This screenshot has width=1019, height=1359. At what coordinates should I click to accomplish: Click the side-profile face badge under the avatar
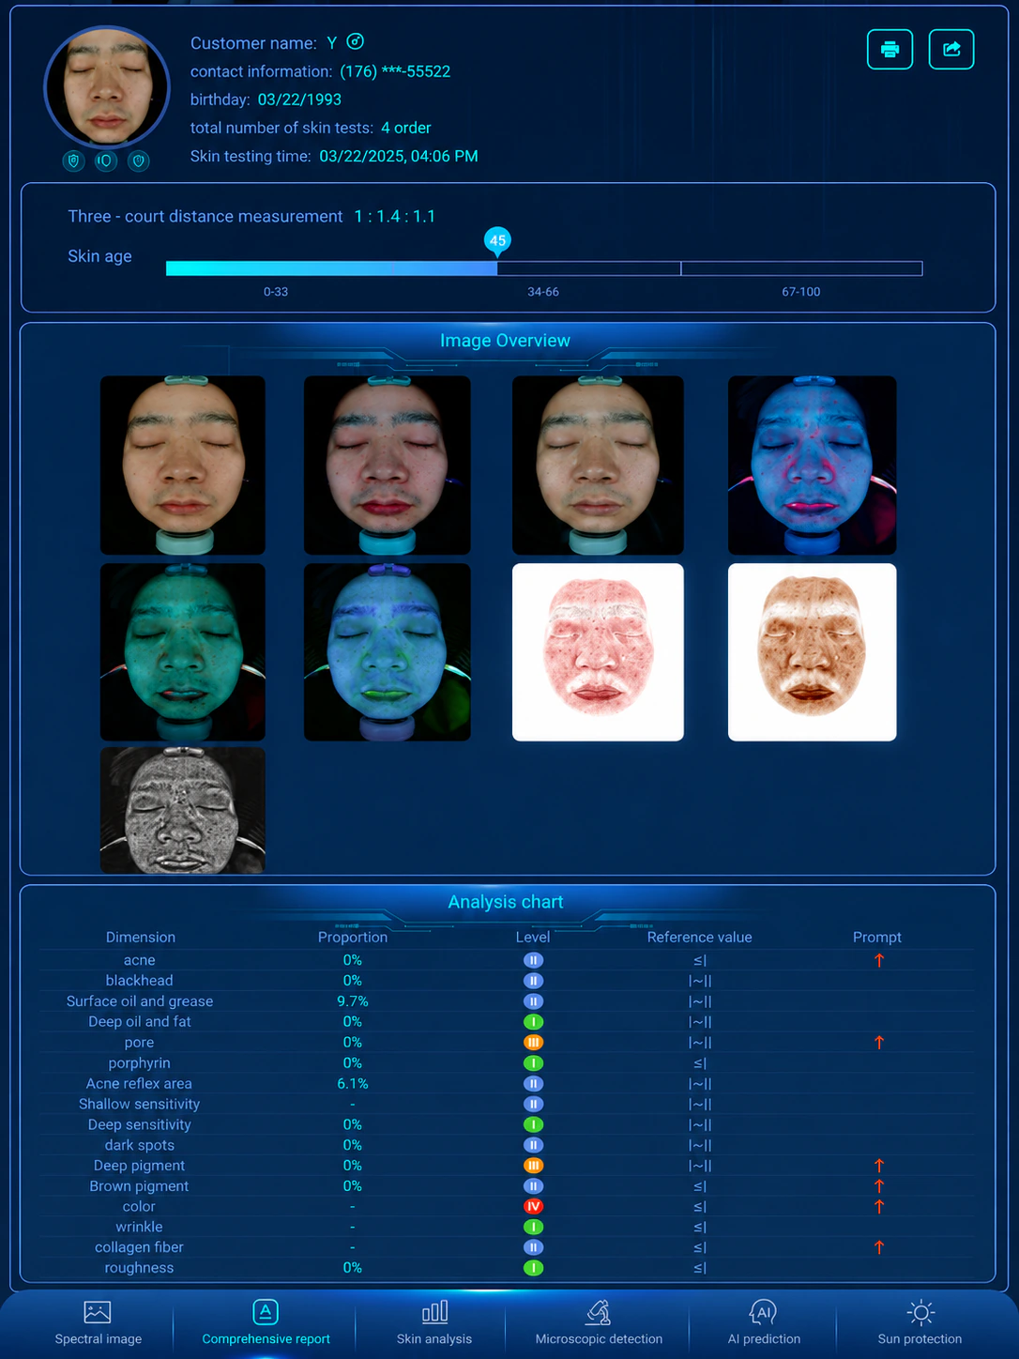[105, 161]
